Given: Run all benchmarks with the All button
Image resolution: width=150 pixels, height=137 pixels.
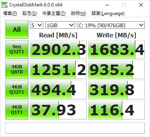Looking at the screenshot, I should (x=17, y=29).
